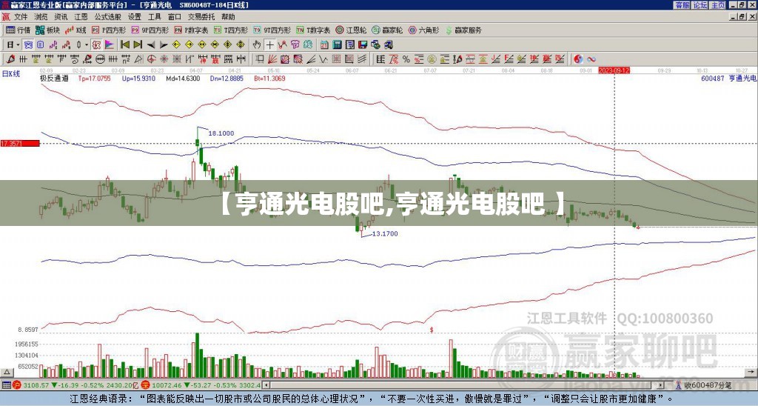Click the red 17.3571 price marker
The height and width of the screenshot is (406, 758).
point(20,143)
